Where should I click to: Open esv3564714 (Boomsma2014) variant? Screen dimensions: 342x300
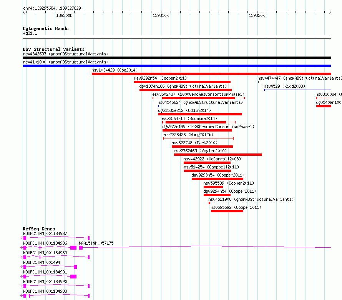click(x=189, y=118)
